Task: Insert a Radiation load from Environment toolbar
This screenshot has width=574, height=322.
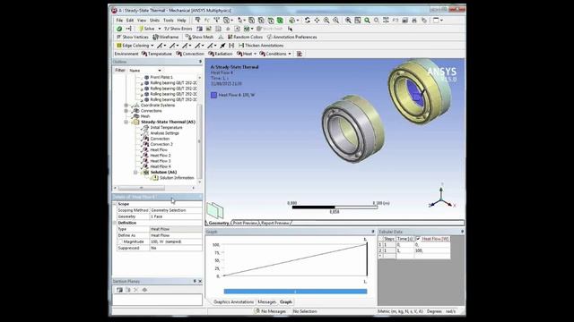Action: (221, 54)
